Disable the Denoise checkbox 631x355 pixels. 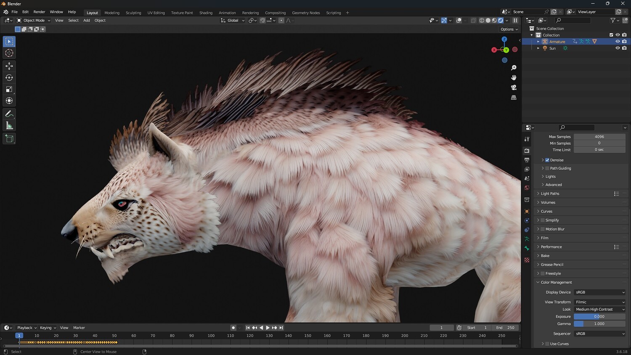click(x=547, y=160)
